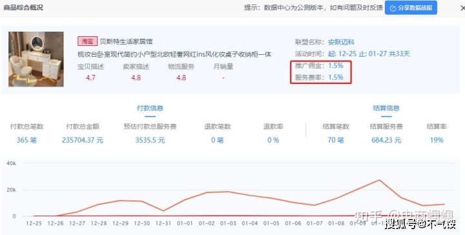Viewport: 465px width, 235px height.
Task: Click 付款总金额 value 235704.37 元
Action: (x=83, y=140)
